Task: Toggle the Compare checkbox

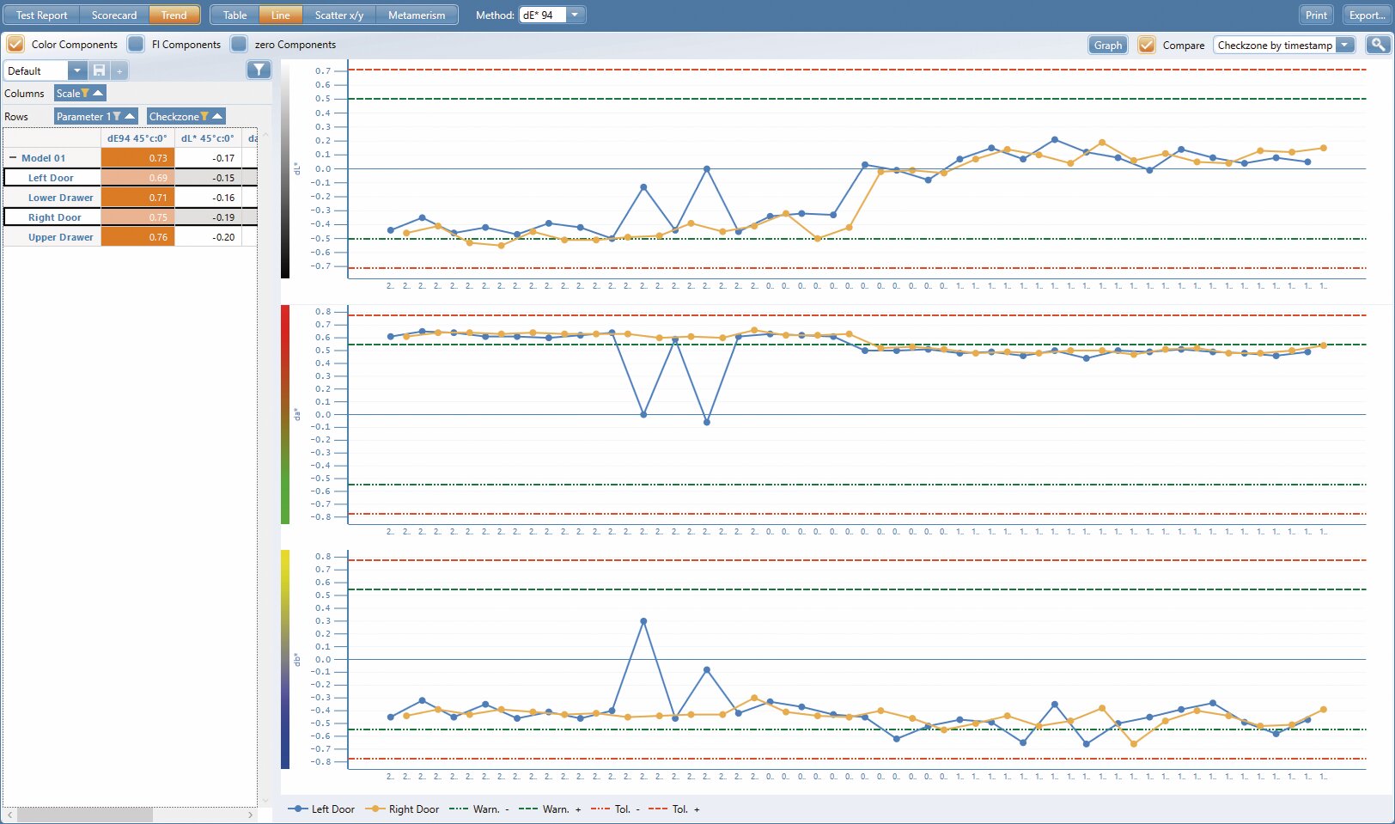Action: pos(1147,45)
